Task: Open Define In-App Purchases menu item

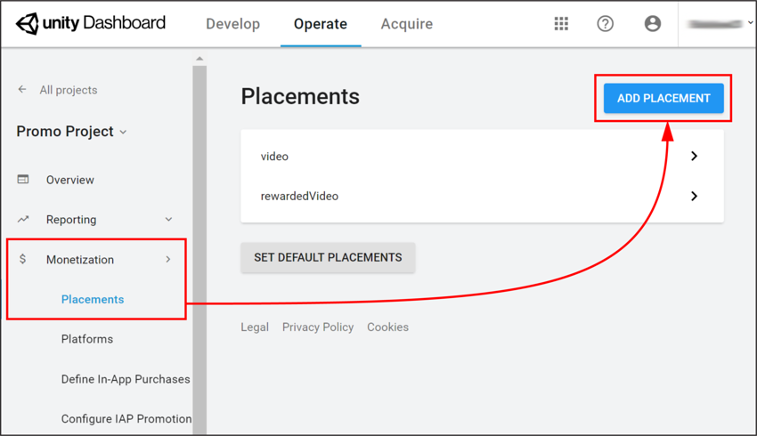Action: coord(126,379)
